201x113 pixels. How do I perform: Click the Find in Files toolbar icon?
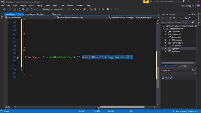(84, 9)
